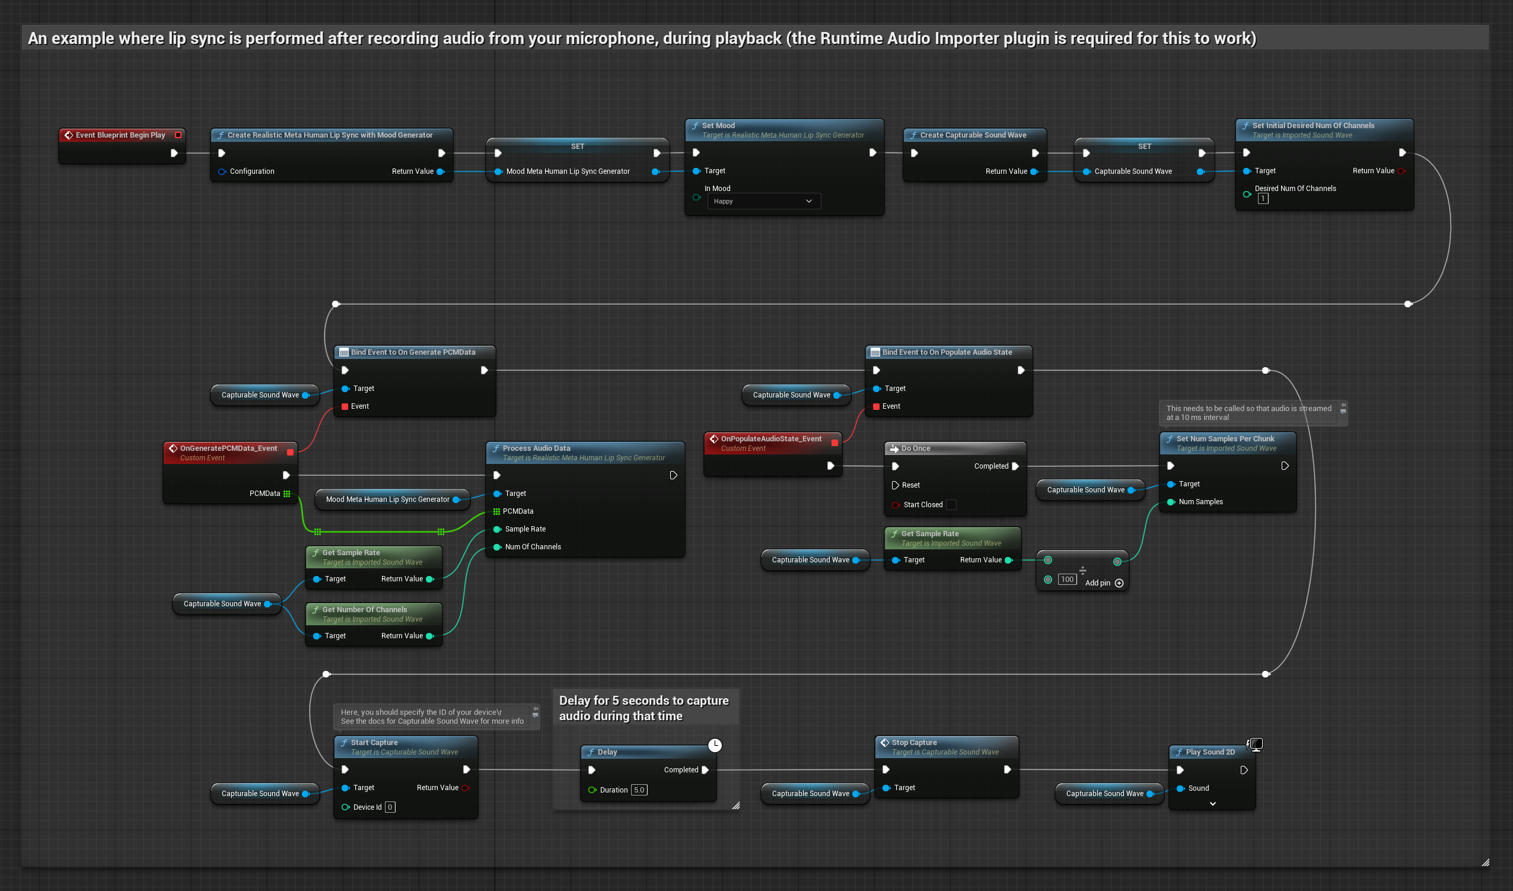Open the In Mood Happy dropdown
The width and height of the screenshot is (1513, 891).
pyautogui.click(x=763, y=201)
